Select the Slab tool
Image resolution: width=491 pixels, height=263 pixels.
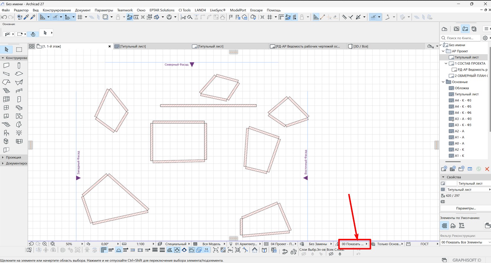(19, 74)
